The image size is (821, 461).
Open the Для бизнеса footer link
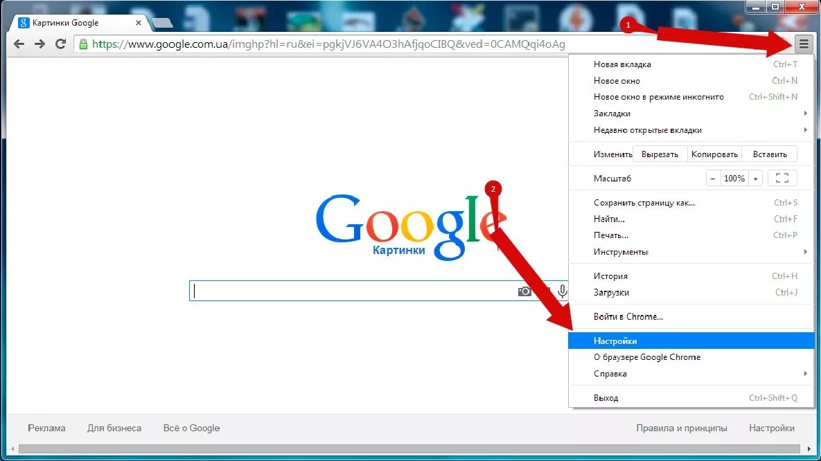coord(114,428)
